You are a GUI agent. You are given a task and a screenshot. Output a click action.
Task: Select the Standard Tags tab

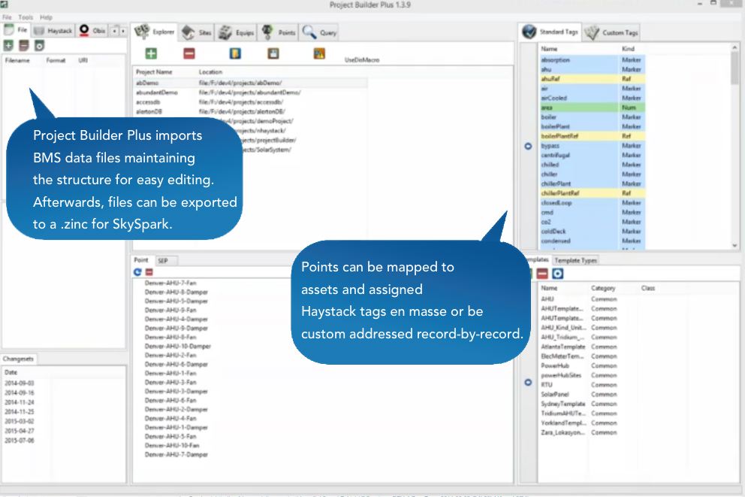550,32
